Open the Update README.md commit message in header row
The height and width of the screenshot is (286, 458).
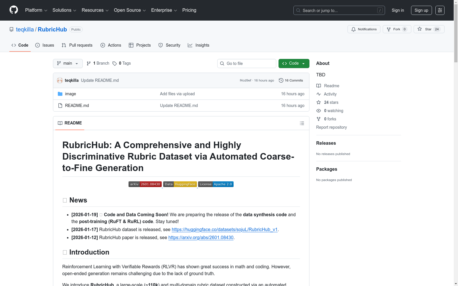(100, 80)
